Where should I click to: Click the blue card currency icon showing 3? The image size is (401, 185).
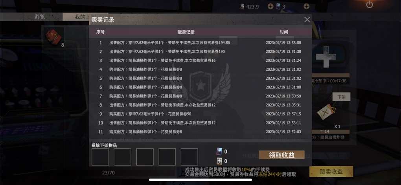coord(278,6)
